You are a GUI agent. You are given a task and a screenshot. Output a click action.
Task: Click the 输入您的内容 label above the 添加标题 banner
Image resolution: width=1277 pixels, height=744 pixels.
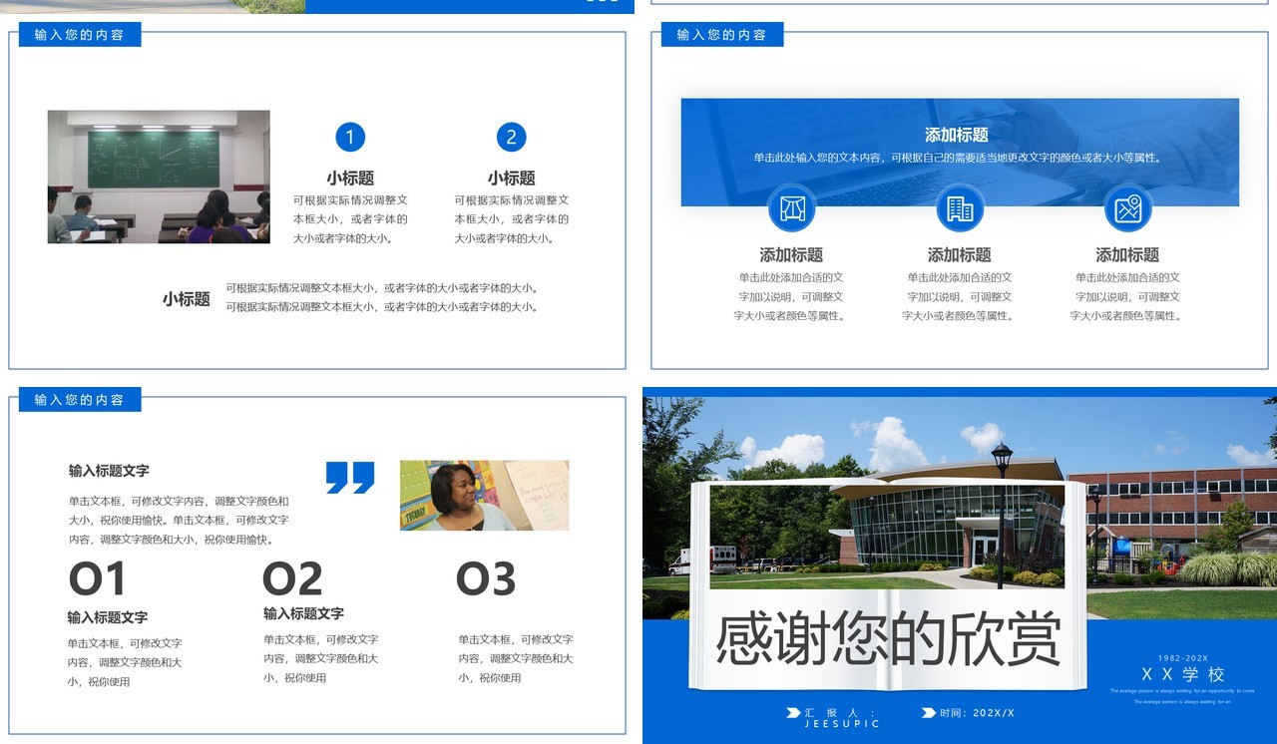(x=722, y=35)
